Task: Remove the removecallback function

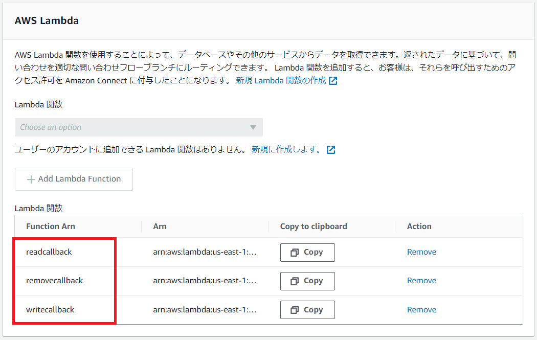Action: pyautogui.click(x=421, y=281)
